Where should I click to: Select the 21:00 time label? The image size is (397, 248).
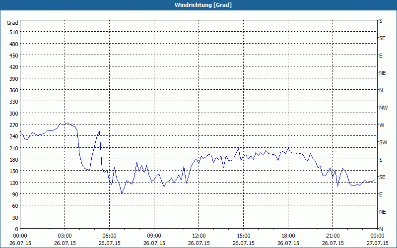click(332, 236)
